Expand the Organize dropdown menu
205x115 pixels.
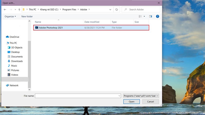10,16
